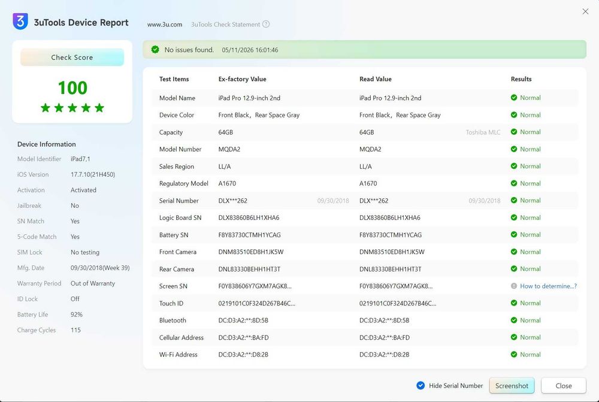Click the Normal status icon for Serial Number
The height and width of the screenshot is (402, 599).
point(514,200)
